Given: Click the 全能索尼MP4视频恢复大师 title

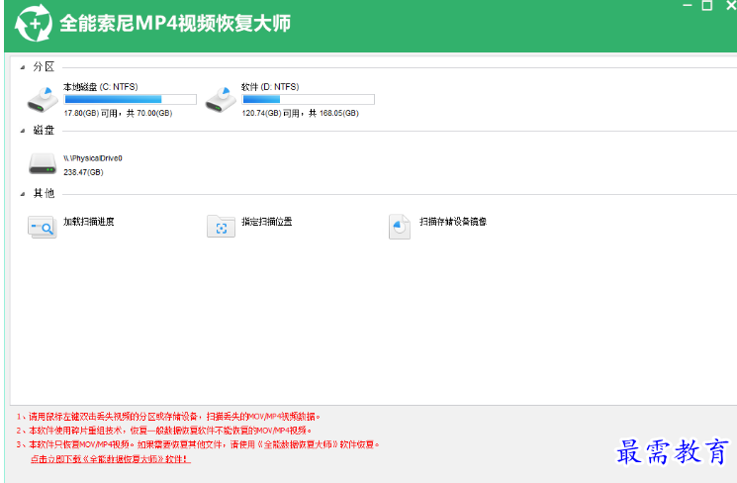Looking at the screenshot, I should click(175, 23).
